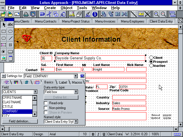Click the Zoom Out magnifier icon
The width and height of the screenshot is (183, 137).
(x=163, y=14)
